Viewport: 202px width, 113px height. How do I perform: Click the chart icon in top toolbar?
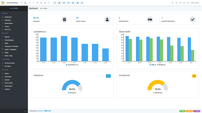point(82,3)
